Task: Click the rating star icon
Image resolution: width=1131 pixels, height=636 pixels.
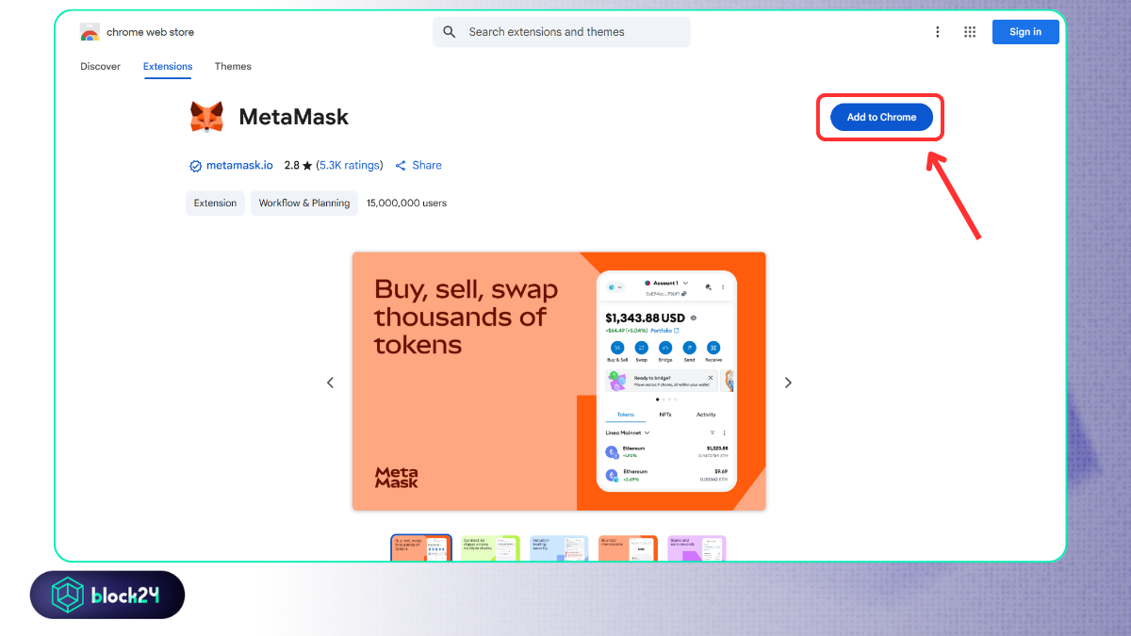Action: pos(307,166)
